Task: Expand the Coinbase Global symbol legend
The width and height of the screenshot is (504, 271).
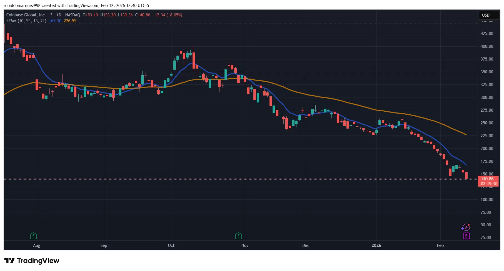Action: (26, 15)
